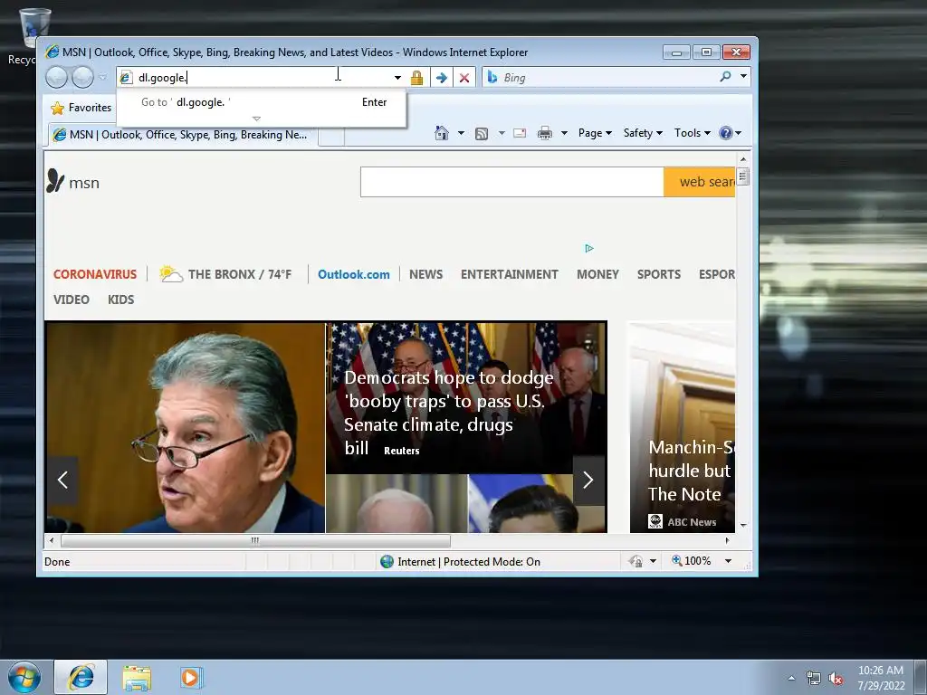Click the Print toolbar icon
Screen dimensions: 927x695
[544, 133]
